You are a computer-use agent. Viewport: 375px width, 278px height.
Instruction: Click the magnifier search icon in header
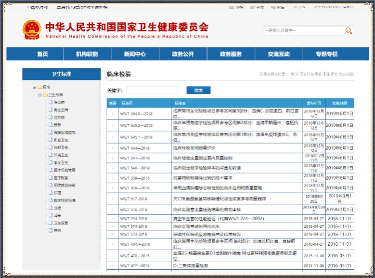(349, 31)
